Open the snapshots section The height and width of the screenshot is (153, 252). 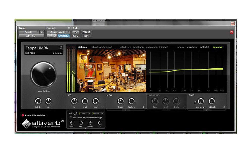coord(152,47)
